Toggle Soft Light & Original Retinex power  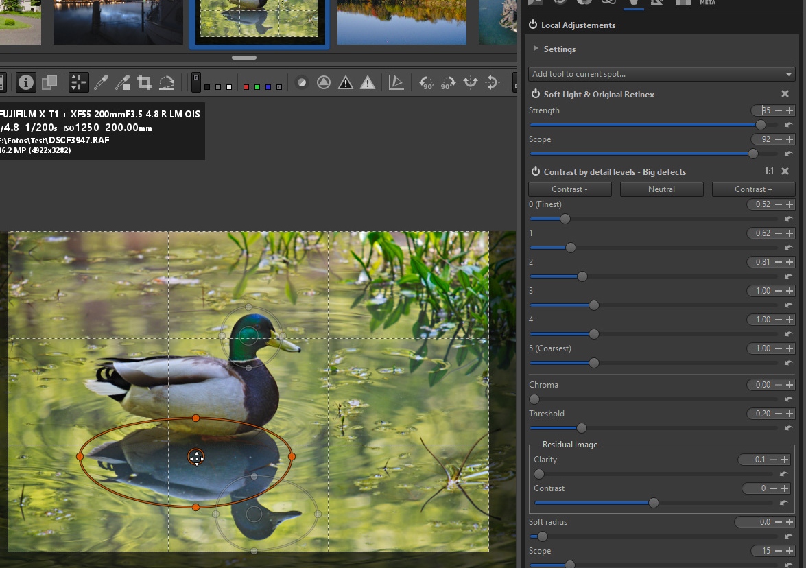[536, 94]
